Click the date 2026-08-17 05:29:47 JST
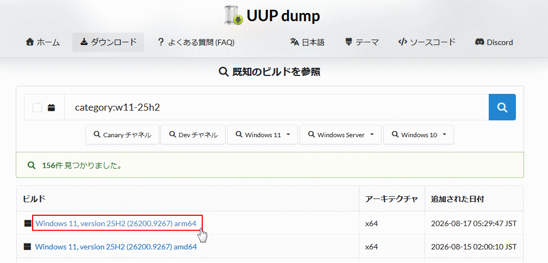The image size is (548, 263). click(x=474, y=223)
